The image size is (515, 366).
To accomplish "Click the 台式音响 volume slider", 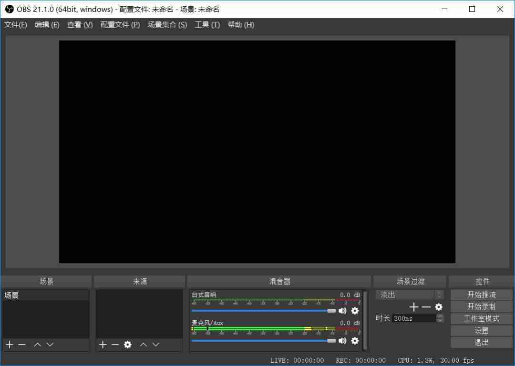I will click(263, 311).
